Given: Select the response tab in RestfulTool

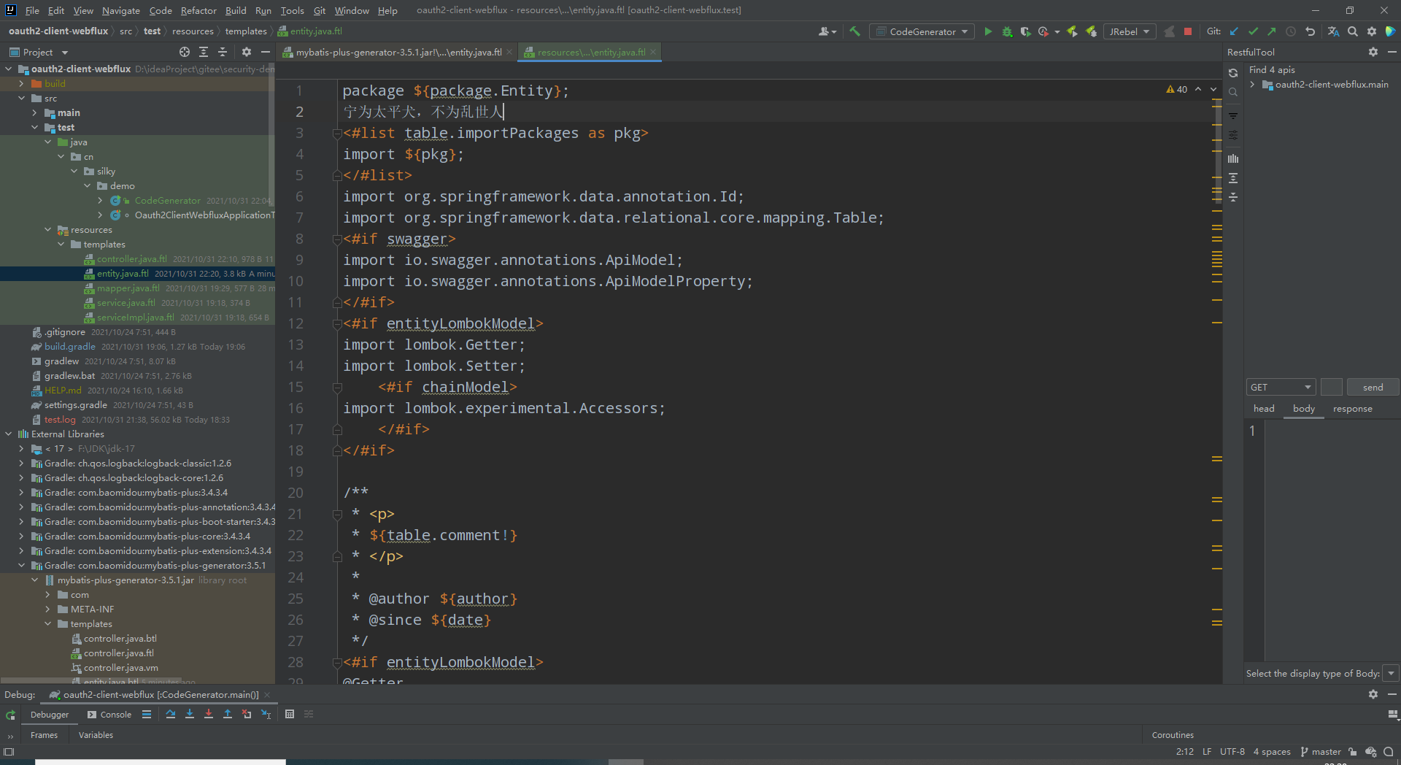Looking at the screenshot, I should [x=1352, y=409].
